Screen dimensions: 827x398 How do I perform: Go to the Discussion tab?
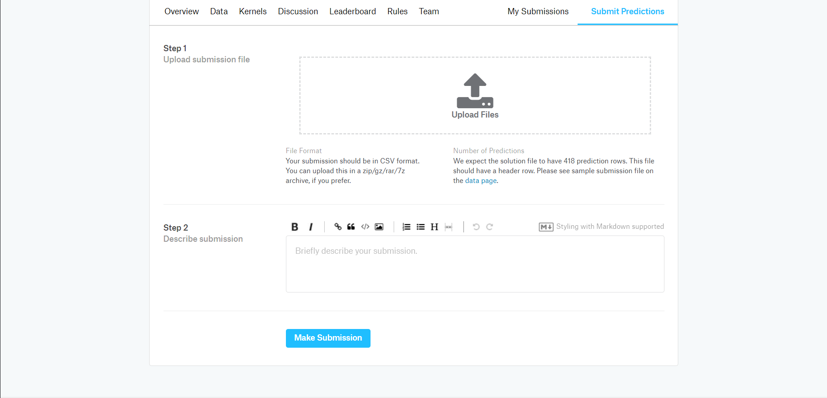pyautogui.click(x=298, y=12)
